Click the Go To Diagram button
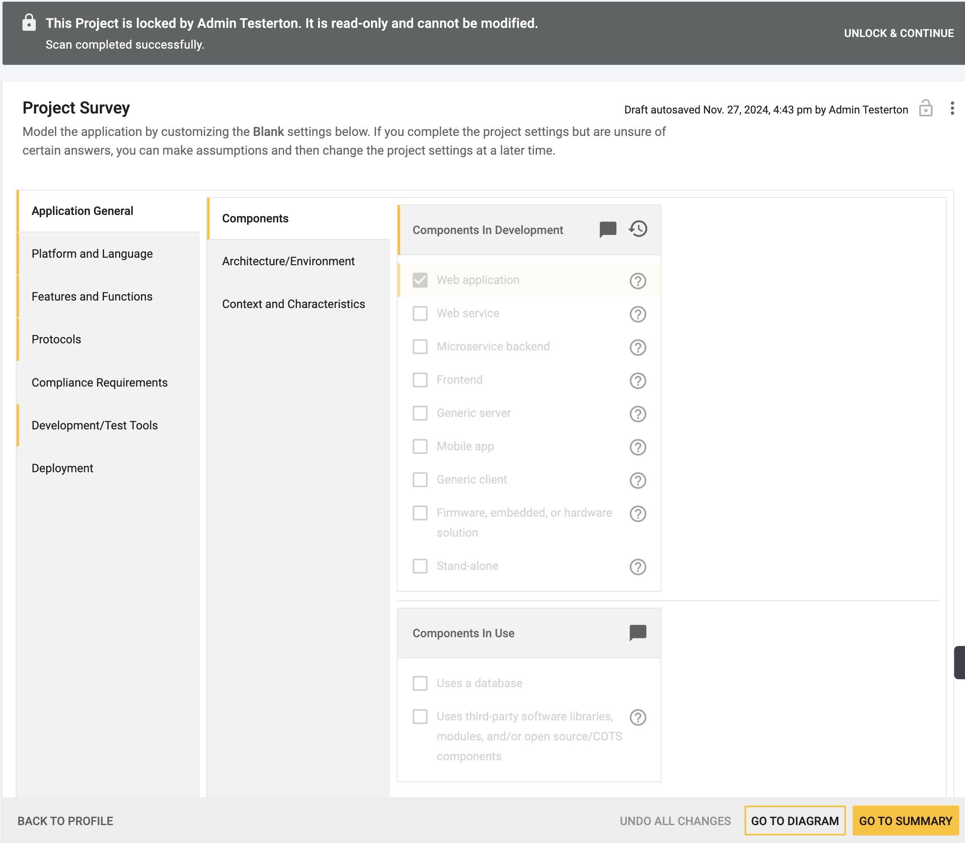 794,821
